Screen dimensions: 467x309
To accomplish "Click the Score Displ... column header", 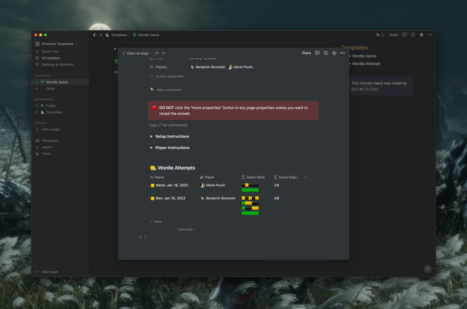I will click(287, 177).
